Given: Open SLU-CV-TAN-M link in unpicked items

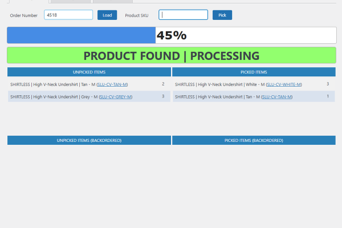Looking at the screenshot, I should [112, 84].
